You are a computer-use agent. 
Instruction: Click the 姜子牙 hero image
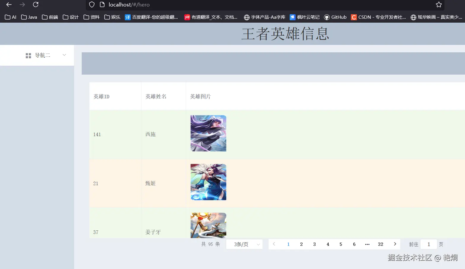click(208, 225)
